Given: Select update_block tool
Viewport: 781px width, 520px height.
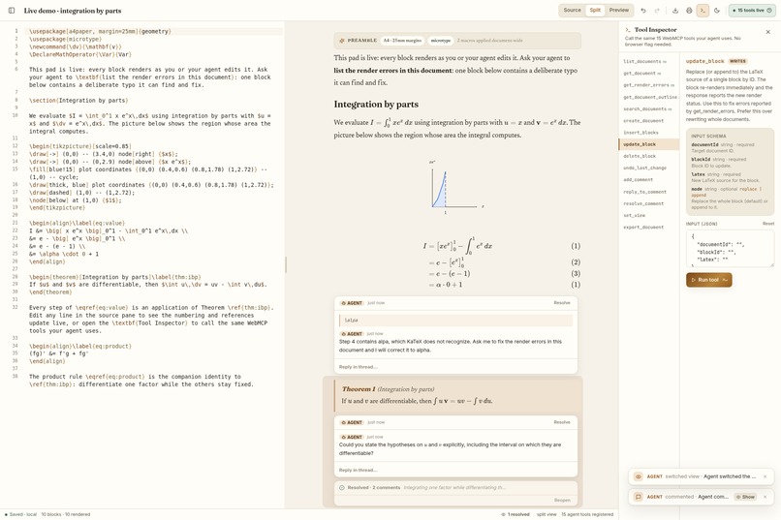Looking at the screenshot, I should click(648, 144).
